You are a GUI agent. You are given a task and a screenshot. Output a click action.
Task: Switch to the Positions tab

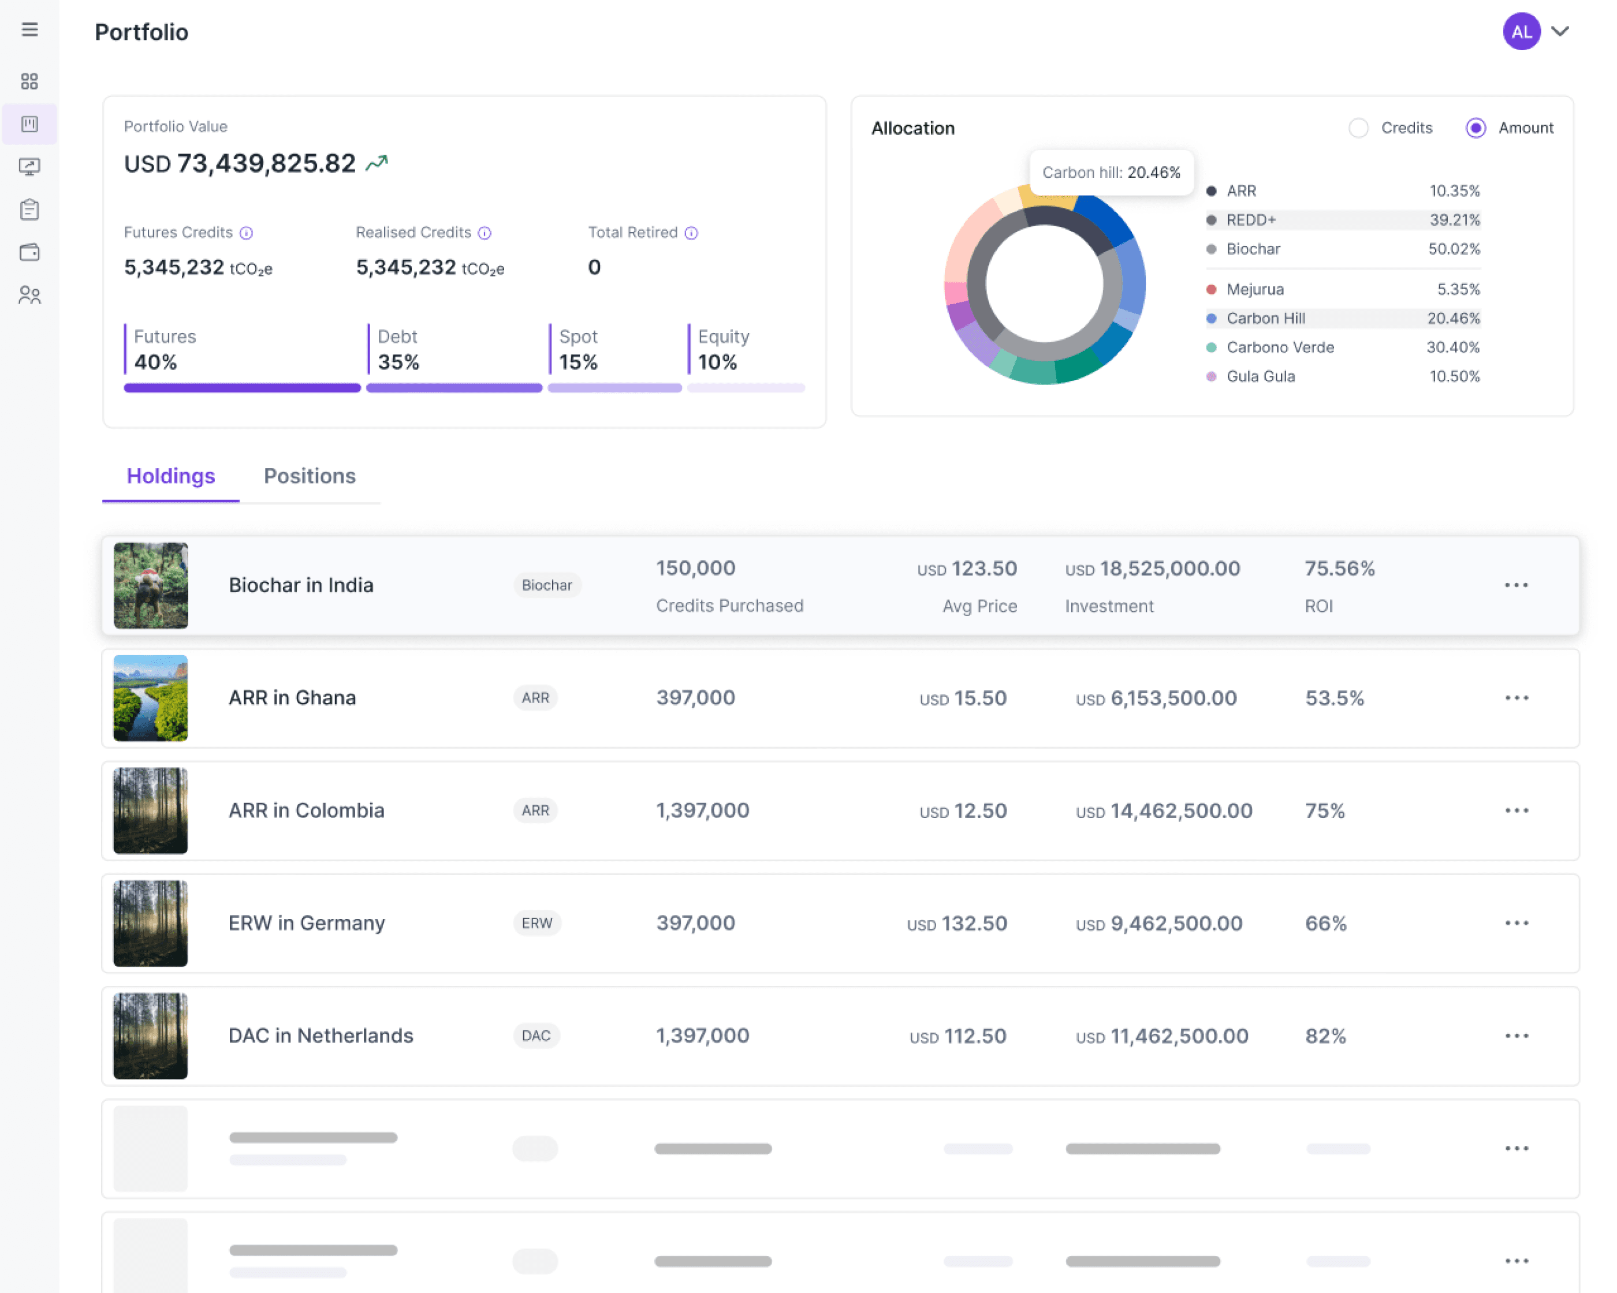click(x=309, y=476)
